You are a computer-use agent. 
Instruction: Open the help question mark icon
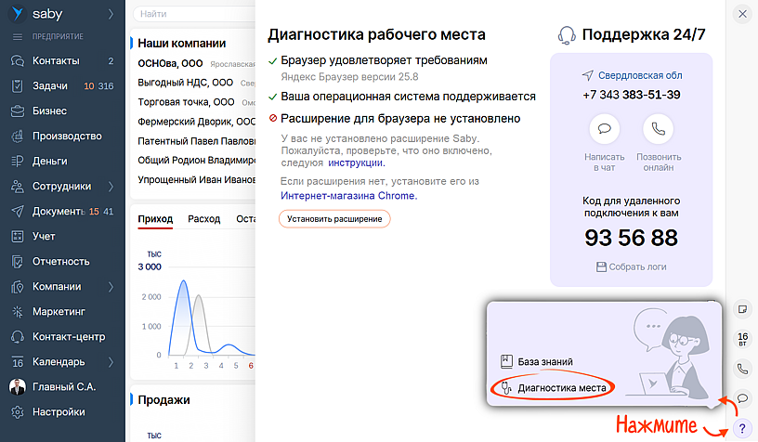[741, 428]
